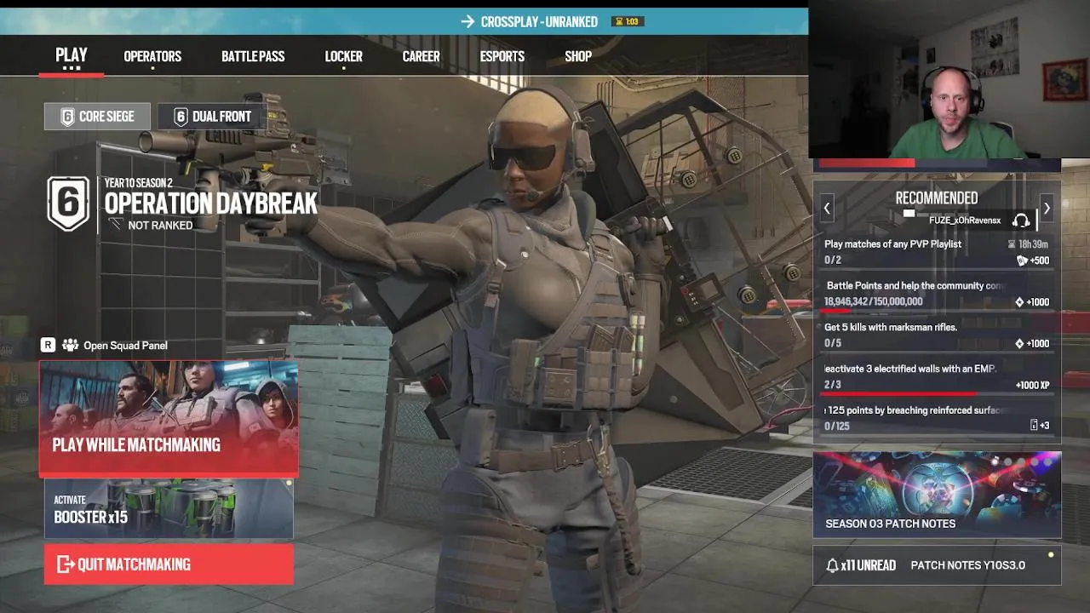
Task: Open the electrified walls EMP challenge
Action: click(937, 377)
